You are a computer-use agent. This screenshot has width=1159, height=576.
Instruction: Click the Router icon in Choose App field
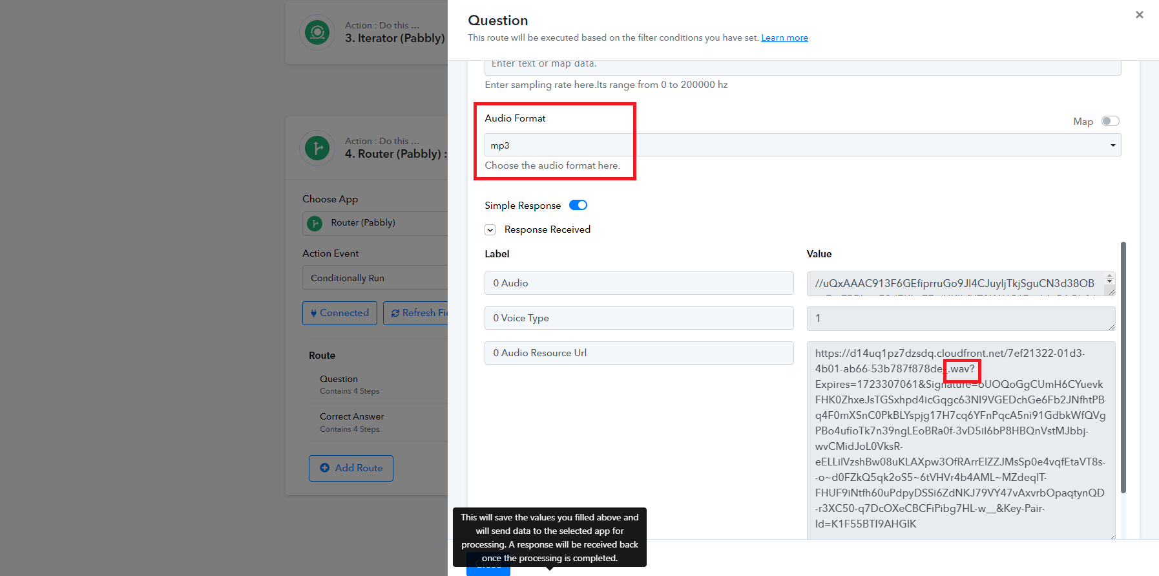pyautogui.click(x=315, y=223)
